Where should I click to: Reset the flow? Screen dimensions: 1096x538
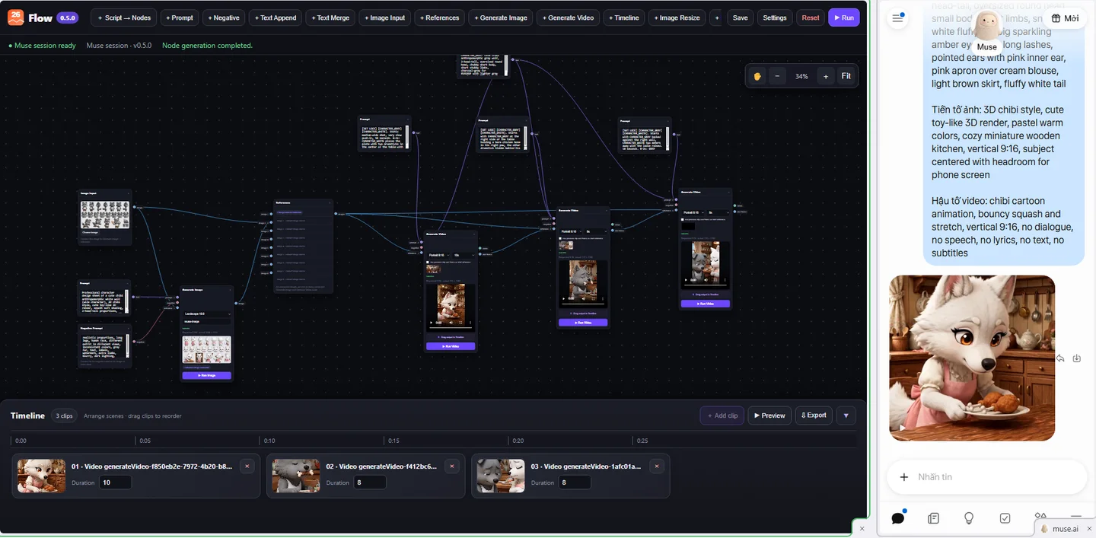[811, 18]
